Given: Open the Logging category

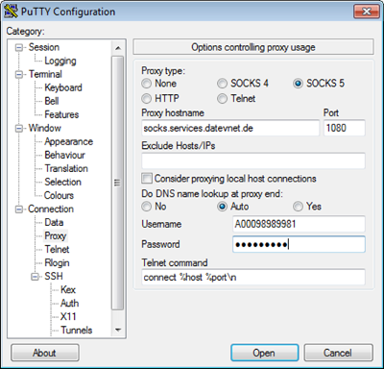Looking at the screenshot, I should (x=60, y=61).
